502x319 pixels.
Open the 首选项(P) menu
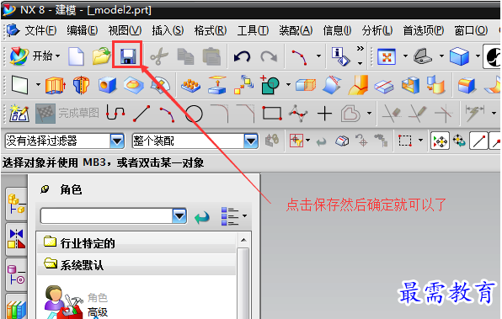click(x=423, y=30)
